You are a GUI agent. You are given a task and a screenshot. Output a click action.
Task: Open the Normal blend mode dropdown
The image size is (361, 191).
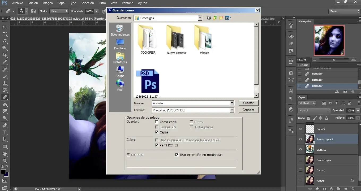pos(314,110)
